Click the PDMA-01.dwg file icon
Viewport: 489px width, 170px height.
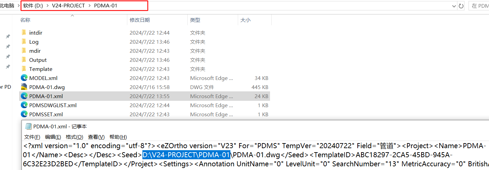[24, 87]
